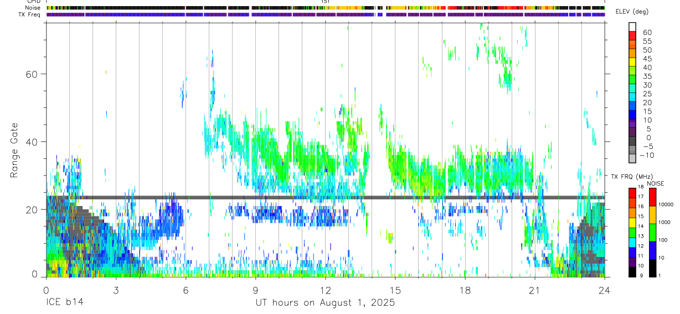Click UT hours axis tick '6'

click(x=186, y=290)
